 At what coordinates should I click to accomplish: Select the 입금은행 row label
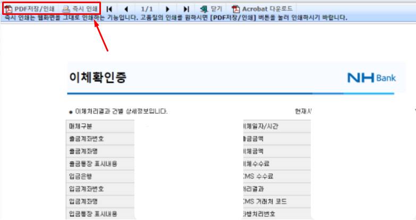pyautogui.click(x=80, y=176)
